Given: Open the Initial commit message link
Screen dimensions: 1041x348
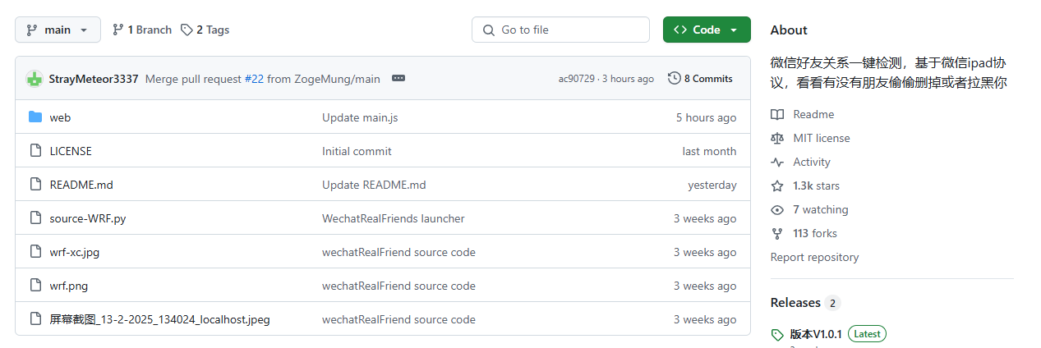Looking at the screenshot, I should pos(357,151).
